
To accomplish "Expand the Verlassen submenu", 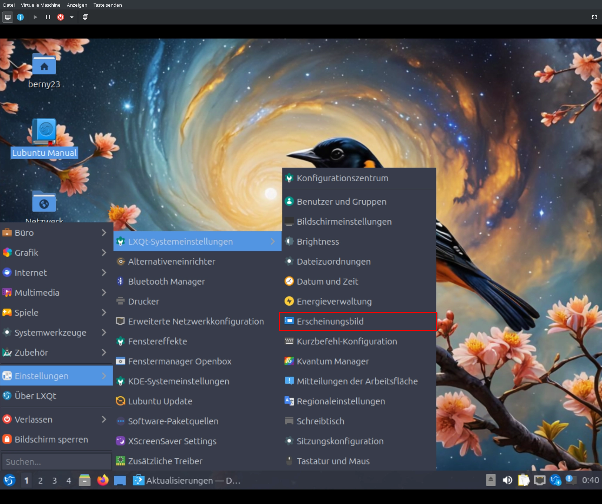I will pyautogui.click(x=56, y=419).
